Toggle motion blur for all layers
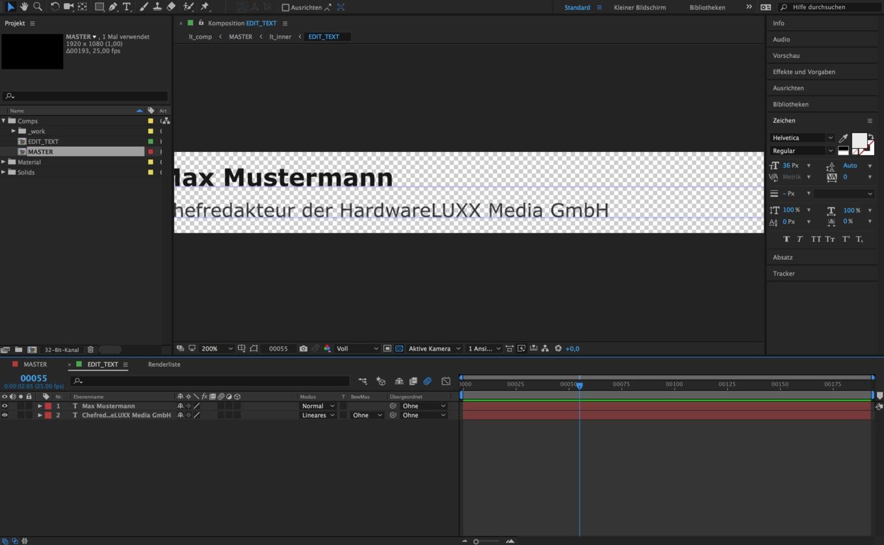The width and height of the screenshot is (884, 545). (427, 381)
